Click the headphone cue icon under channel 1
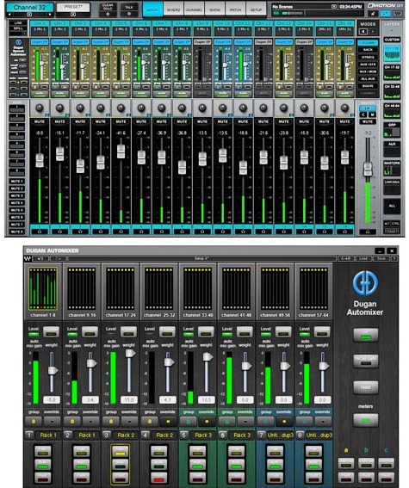The height and width of the screenshot is (488, 409). click(x=40, y=232)
